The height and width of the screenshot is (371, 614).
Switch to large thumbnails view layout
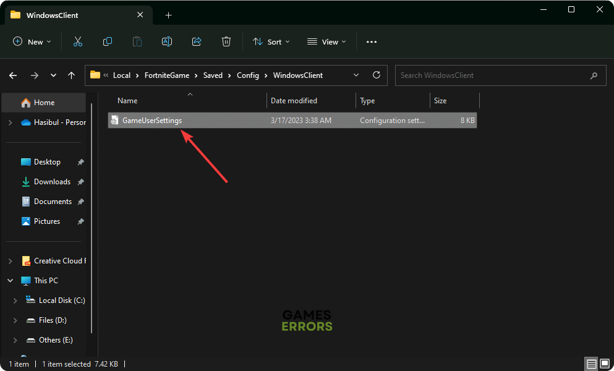(x=604, y=364)
